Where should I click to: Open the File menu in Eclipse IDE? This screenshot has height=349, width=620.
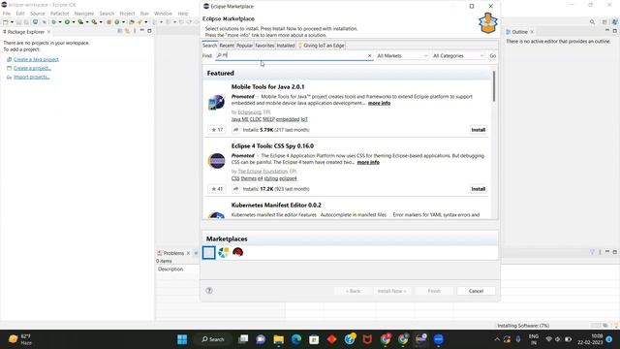tap(7, 14)
